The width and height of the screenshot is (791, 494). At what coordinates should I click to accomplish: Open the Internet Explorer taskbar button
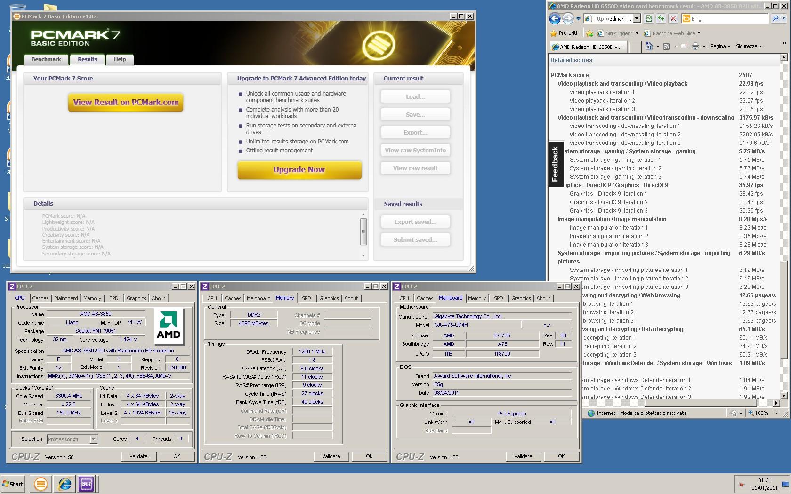click(65, 484)
